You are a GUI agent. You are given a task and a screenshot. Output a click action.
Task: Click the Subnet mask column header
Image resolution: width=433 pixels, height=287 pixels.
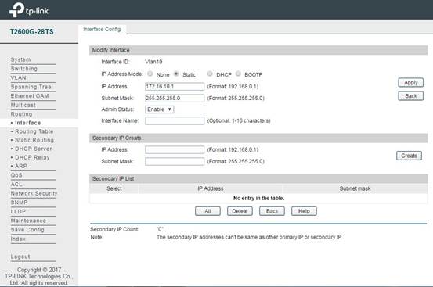(355, 188)
